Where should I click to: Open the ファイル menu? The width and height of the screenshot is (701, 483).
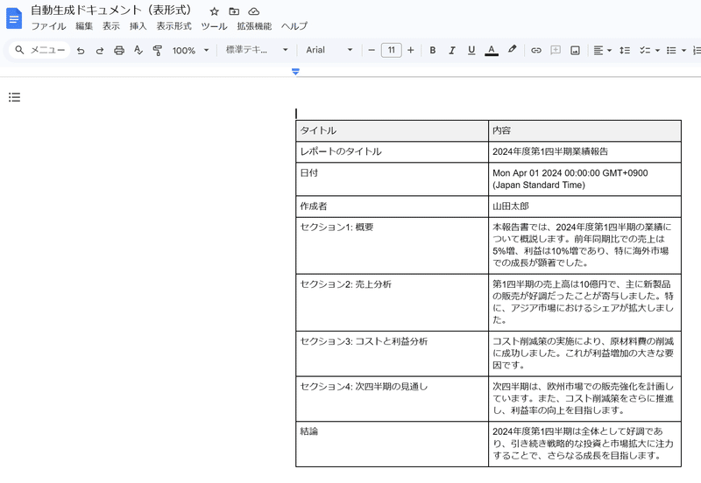(x=49, y=26)
